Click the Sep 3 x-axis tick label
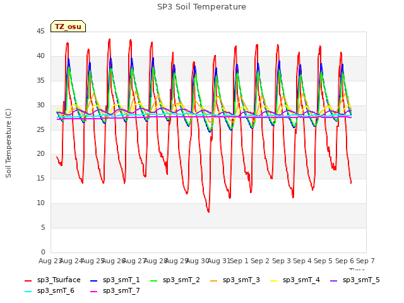404x303 pixels. [281, 261]
